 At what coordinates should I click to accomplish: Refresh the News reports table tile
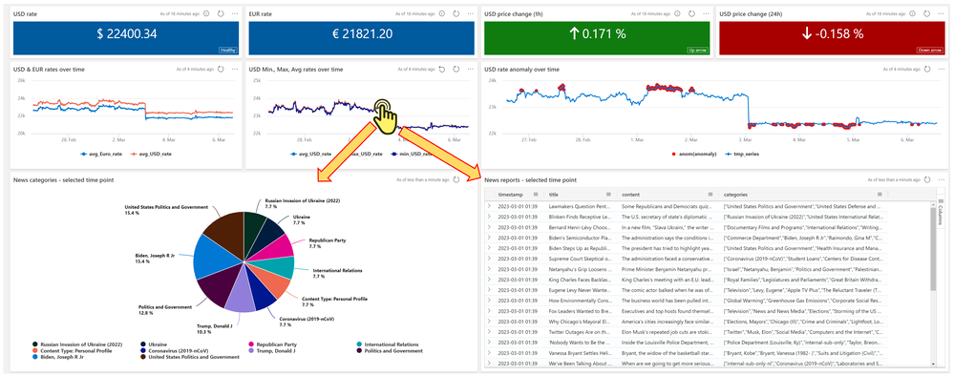coord(927,180)
